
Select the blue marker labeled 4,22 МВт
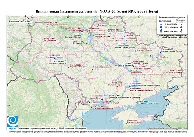150,56
